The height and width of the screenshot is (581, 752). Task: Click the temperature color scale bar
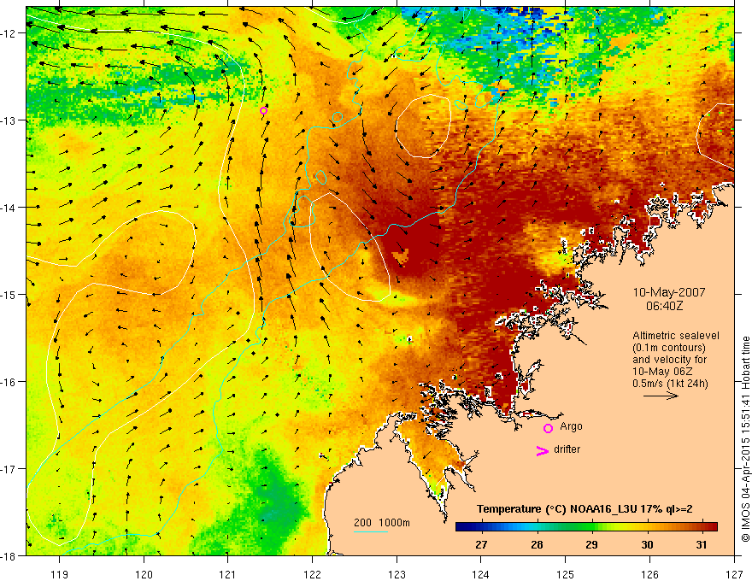[x=586, y=526]
